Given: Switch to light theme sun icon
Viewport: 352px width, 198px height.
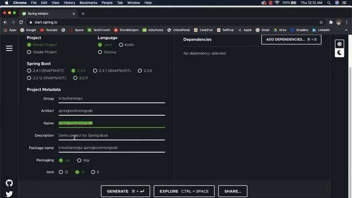Looking at the screenshot, I should pos(339,44).
